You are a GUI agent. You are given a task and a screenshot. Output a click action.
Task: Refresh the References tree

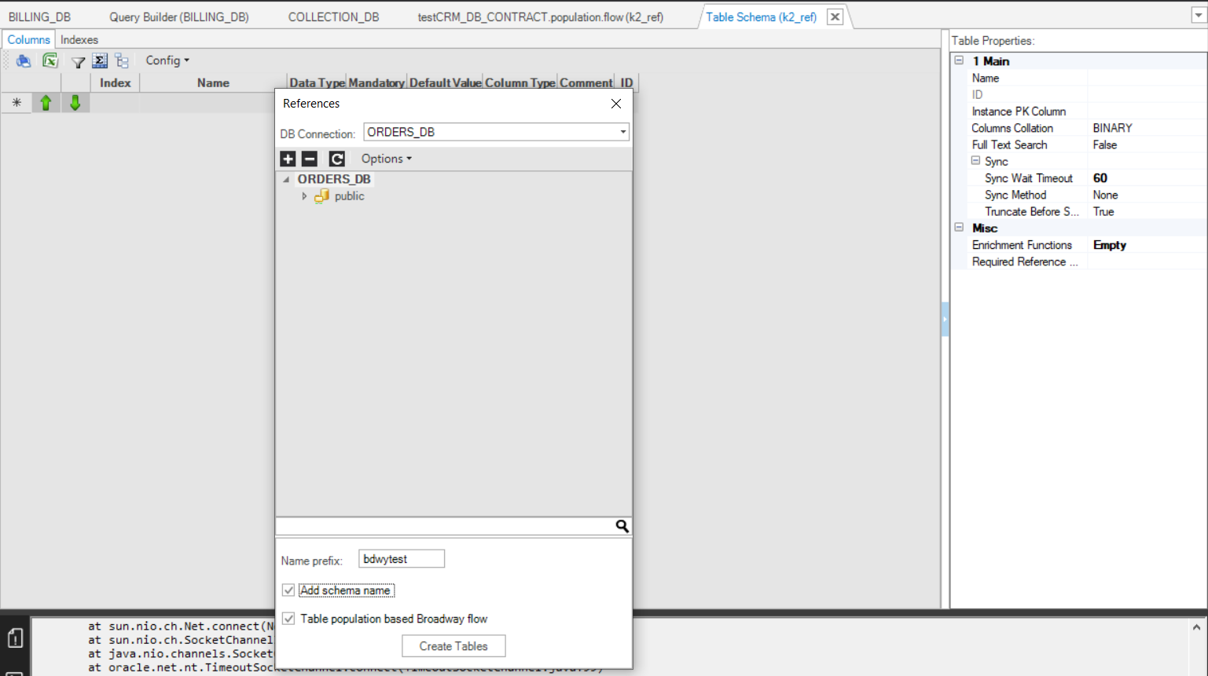[x=336, y=159]
